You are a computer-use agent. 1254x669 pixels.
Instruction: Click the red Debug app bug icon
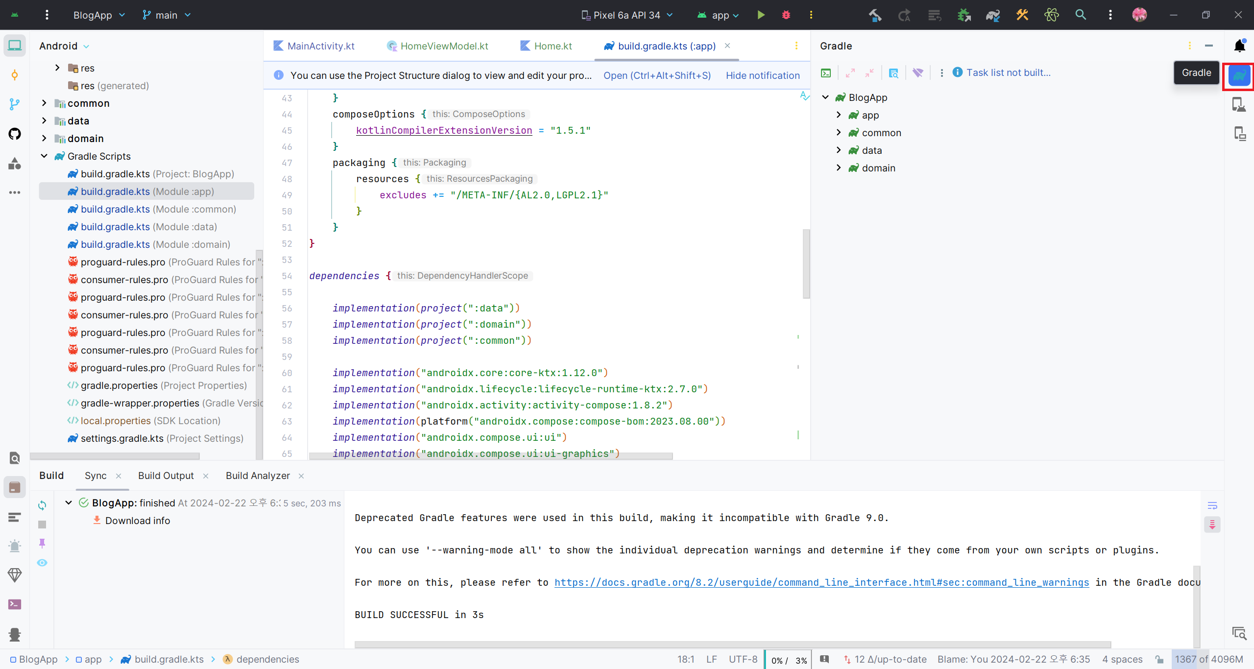coord(786,15)
